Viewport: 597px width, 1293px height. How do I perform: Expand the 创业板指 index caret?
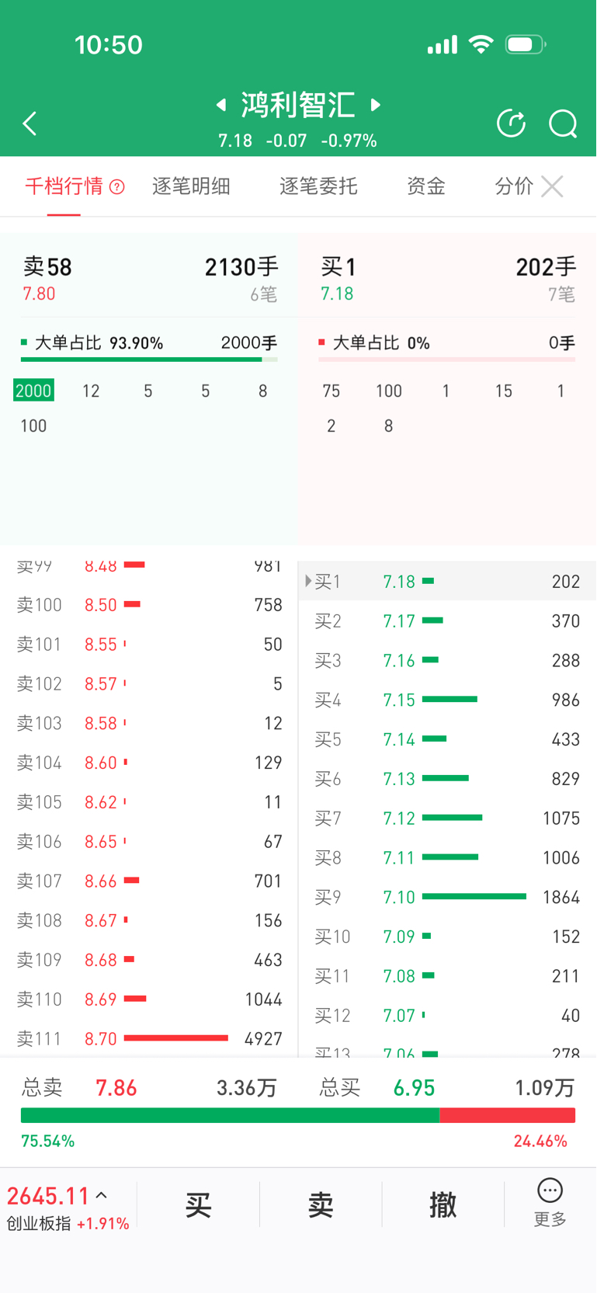(102, 1195)
